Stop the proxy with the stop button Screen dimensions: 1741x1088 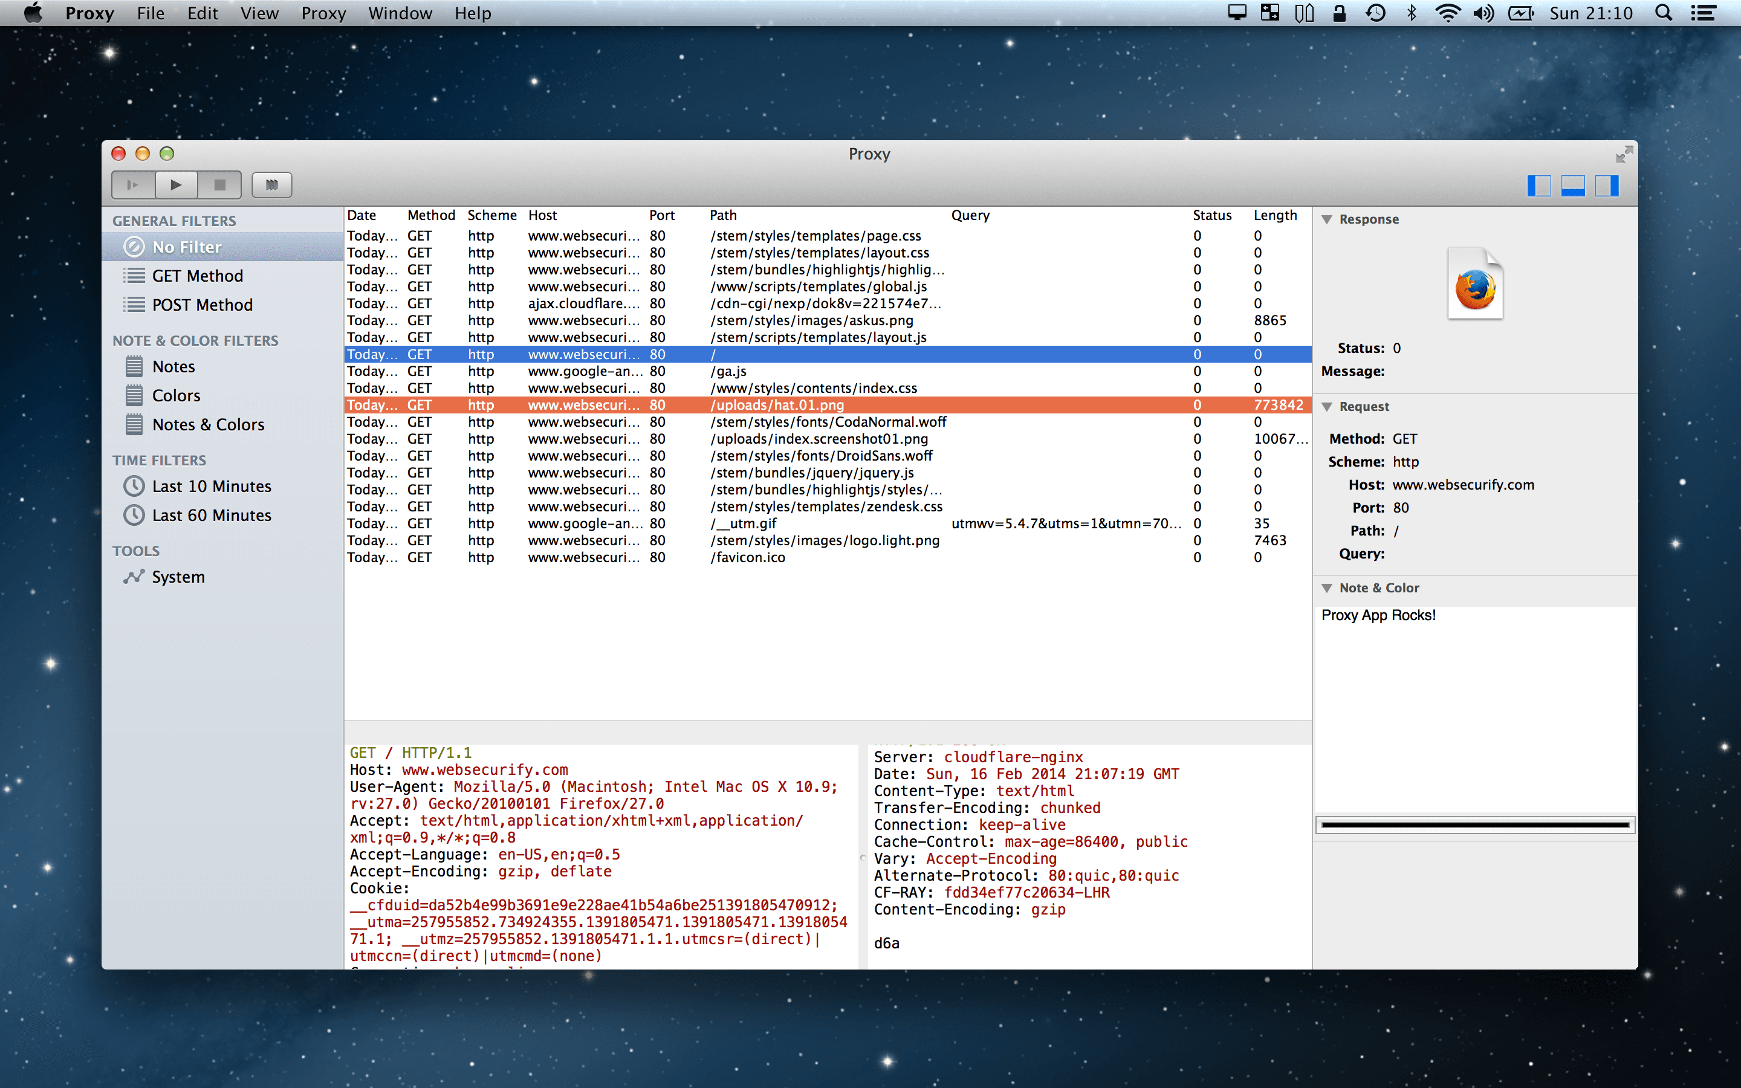coord(219,185)
